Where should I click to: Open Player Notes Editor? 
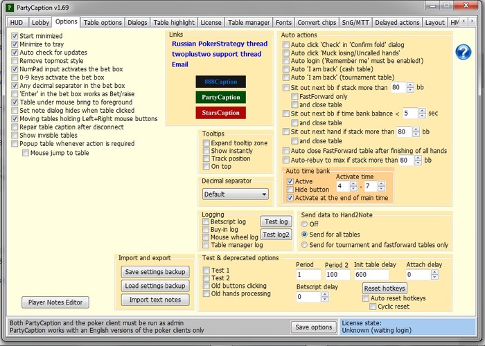pyautogui.click(x=55, y=302)
